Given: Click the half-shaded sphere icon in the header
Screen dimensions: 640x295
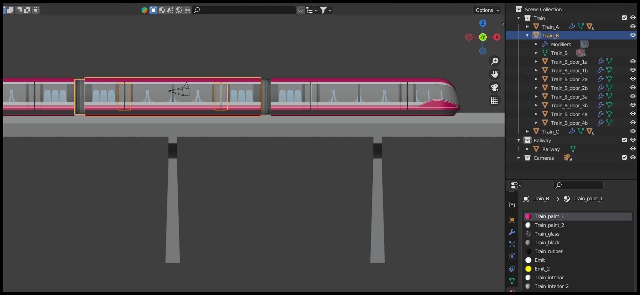Looking at the screenshot, I should pos(162,10).
